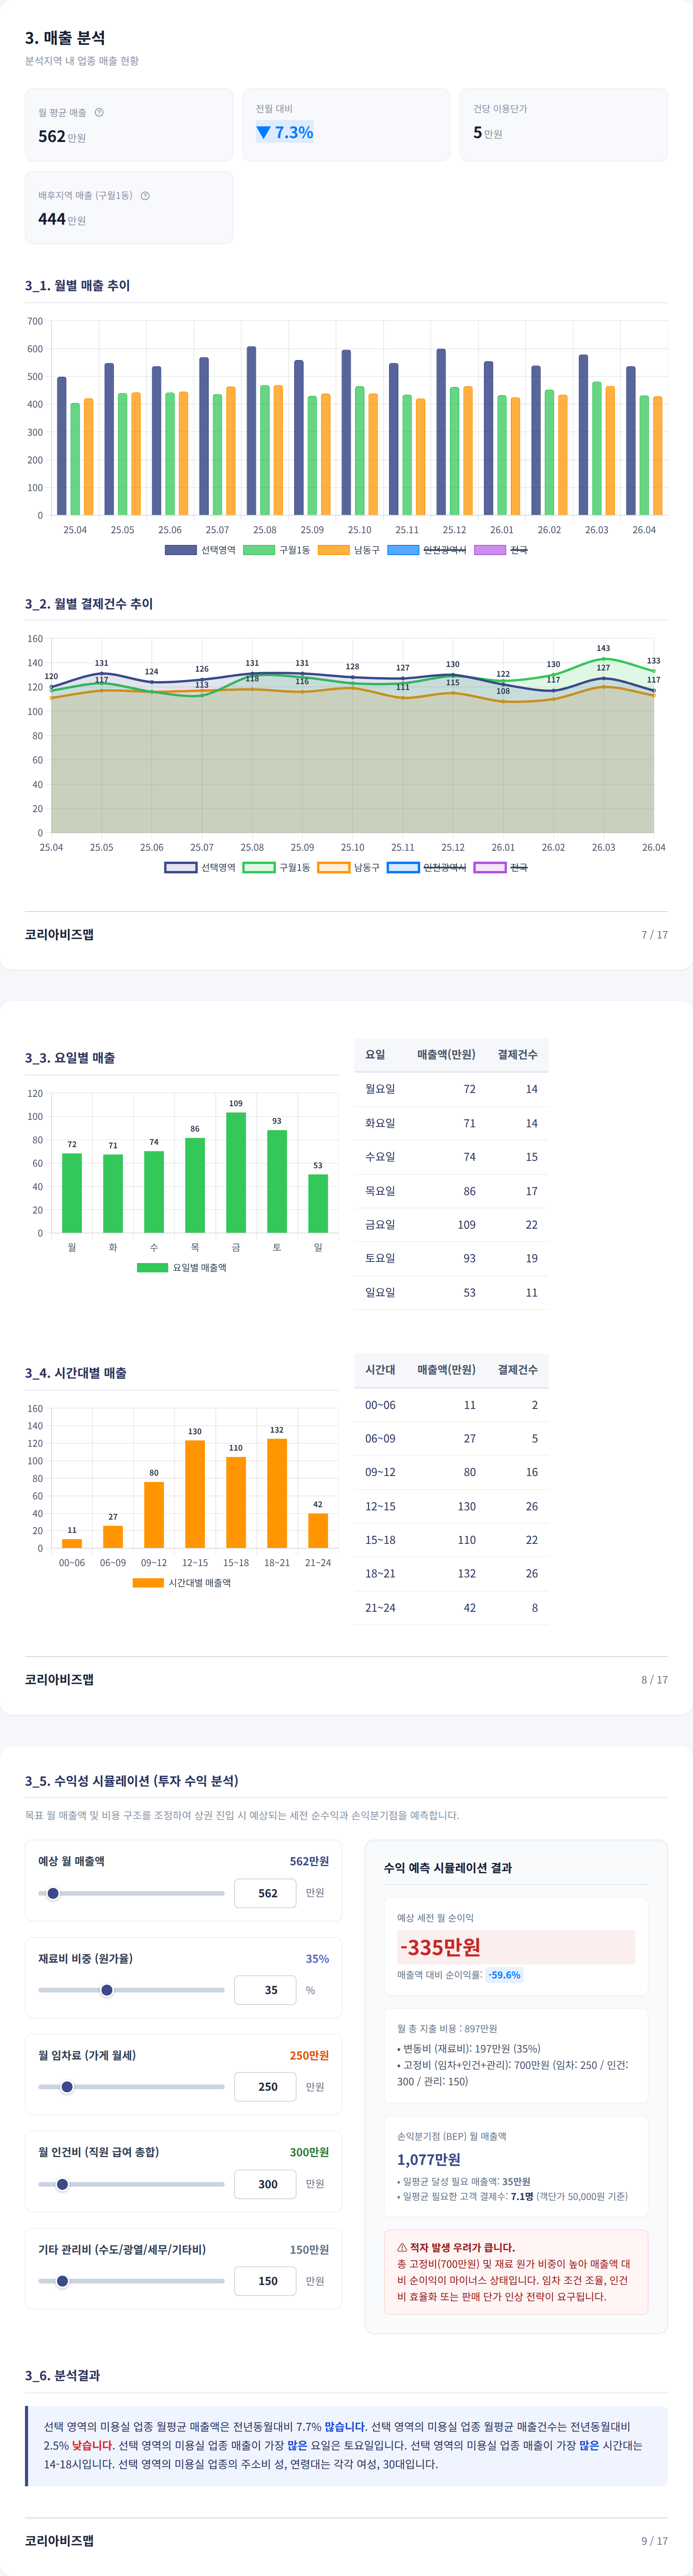Toggle 구월1동 legend in 월별 결제건수 추이 chart

276,867
